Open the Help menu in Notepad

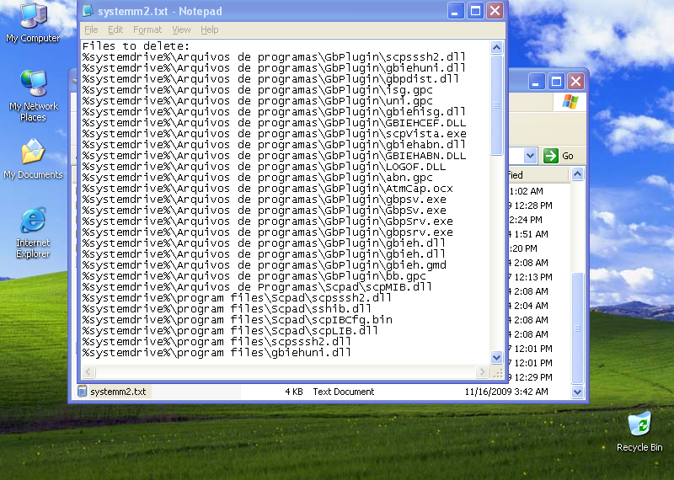tap(209, 29)
